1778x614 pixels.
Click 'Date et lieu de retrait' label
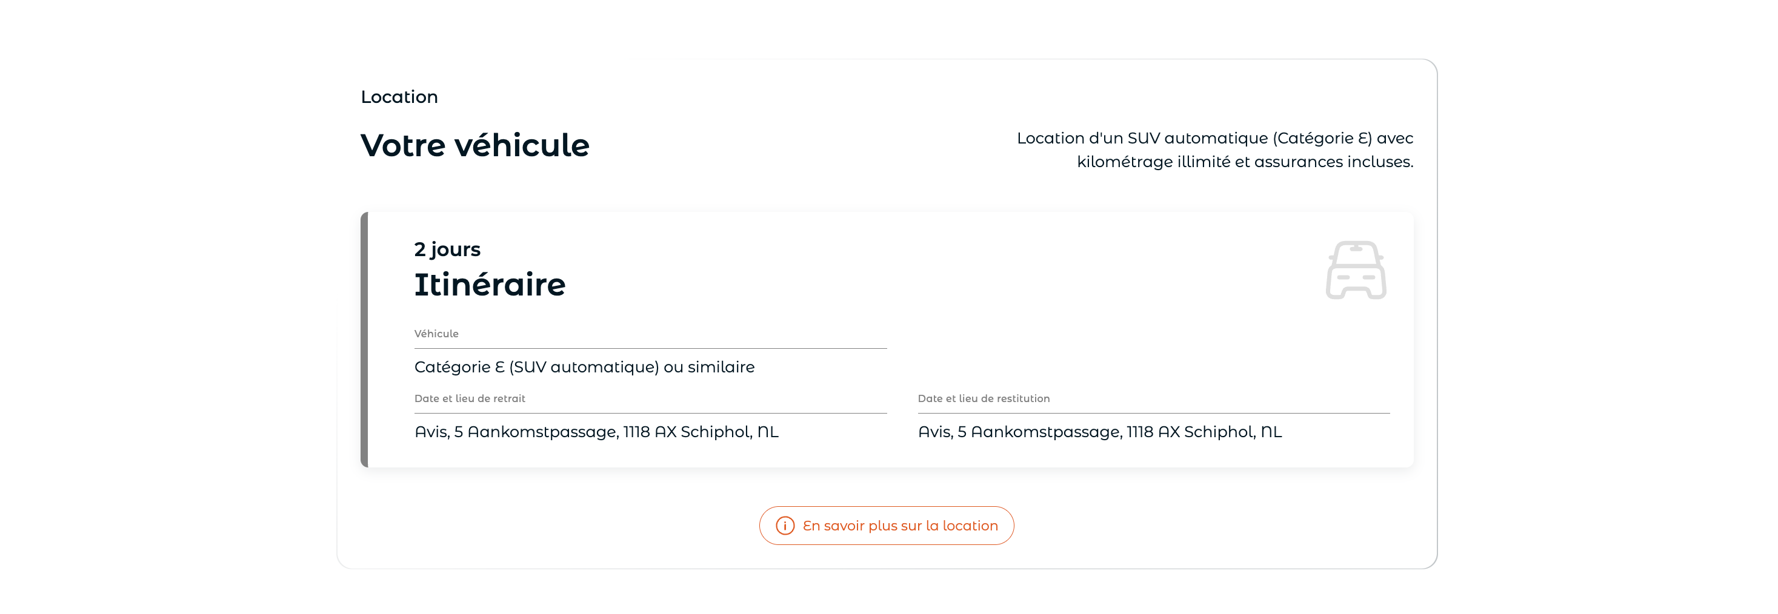tap(470, 399)
